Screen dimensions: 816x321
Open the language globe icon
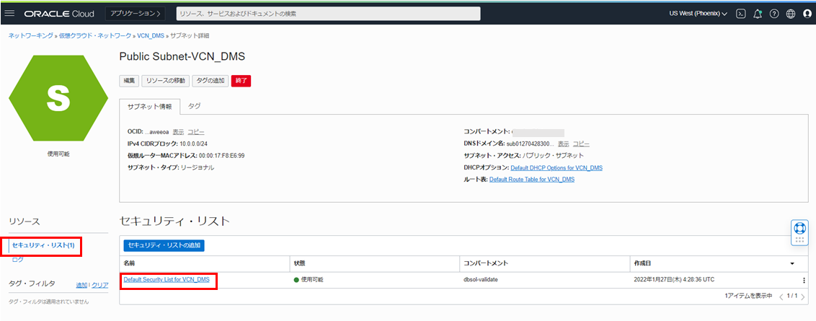click(791, 14)
